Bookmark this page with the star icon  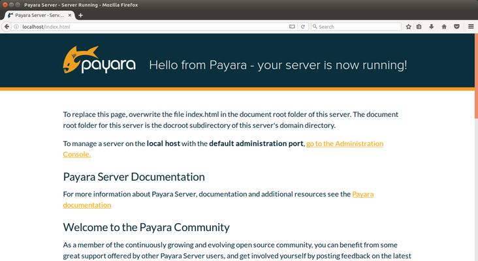409,27
